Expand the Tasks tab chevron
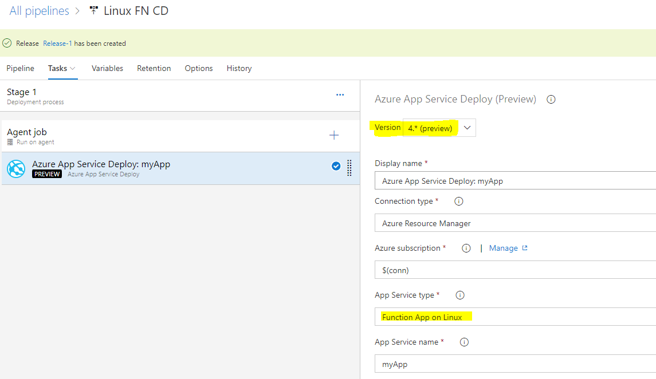Image resolution: width=656 pixels, height=379 pixels. point(72,68)
